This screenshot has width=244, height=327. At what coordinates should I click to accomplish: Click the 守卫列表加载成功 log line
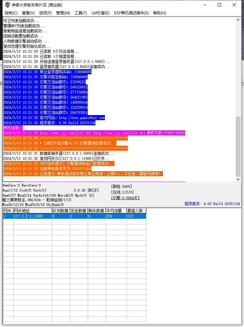pyautogui.click(x=21, y=21)
